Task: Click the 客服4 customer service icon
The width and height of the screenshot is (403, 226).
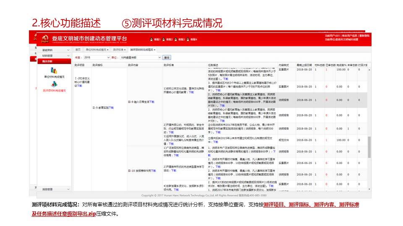Action: tap(188, 39)
